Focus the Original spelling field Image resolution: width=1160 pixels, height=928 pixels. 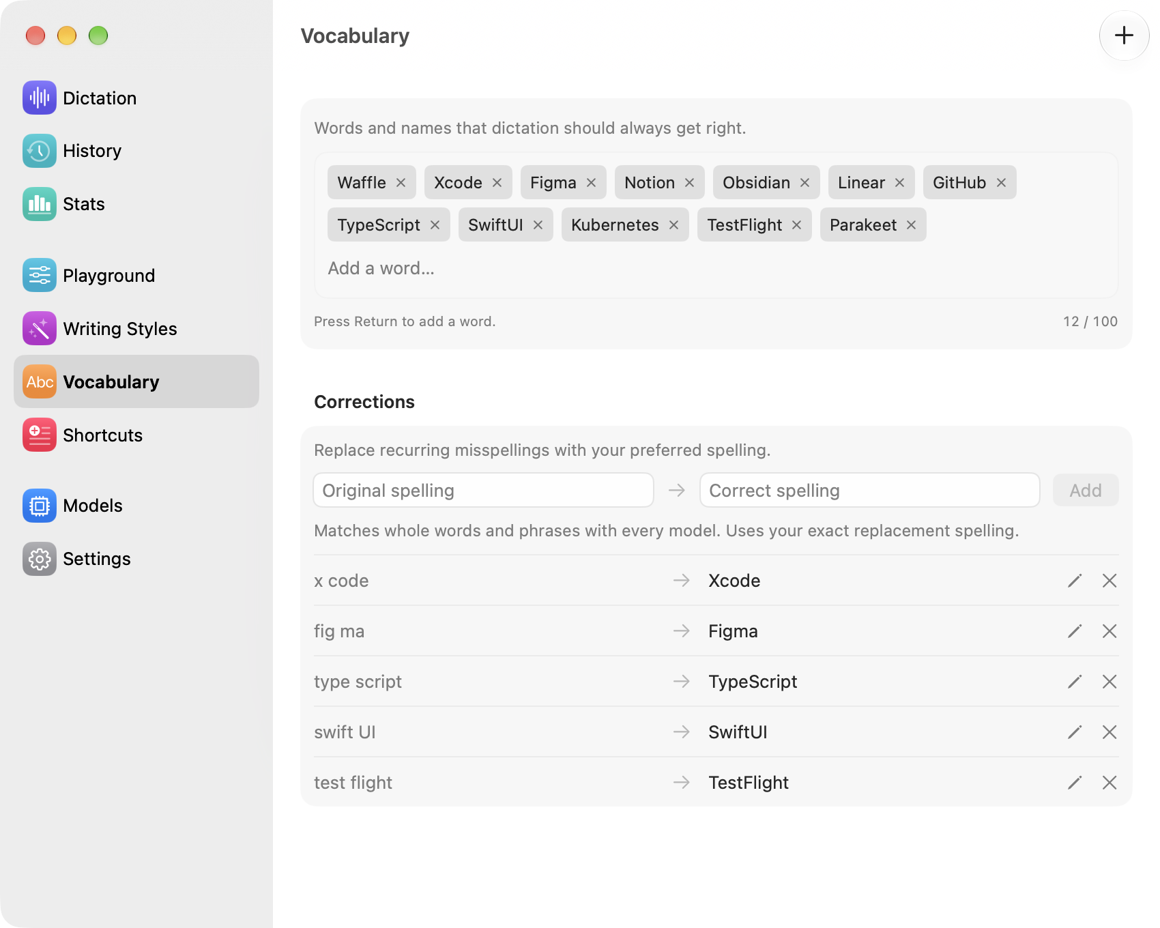(x=483, y=491)
